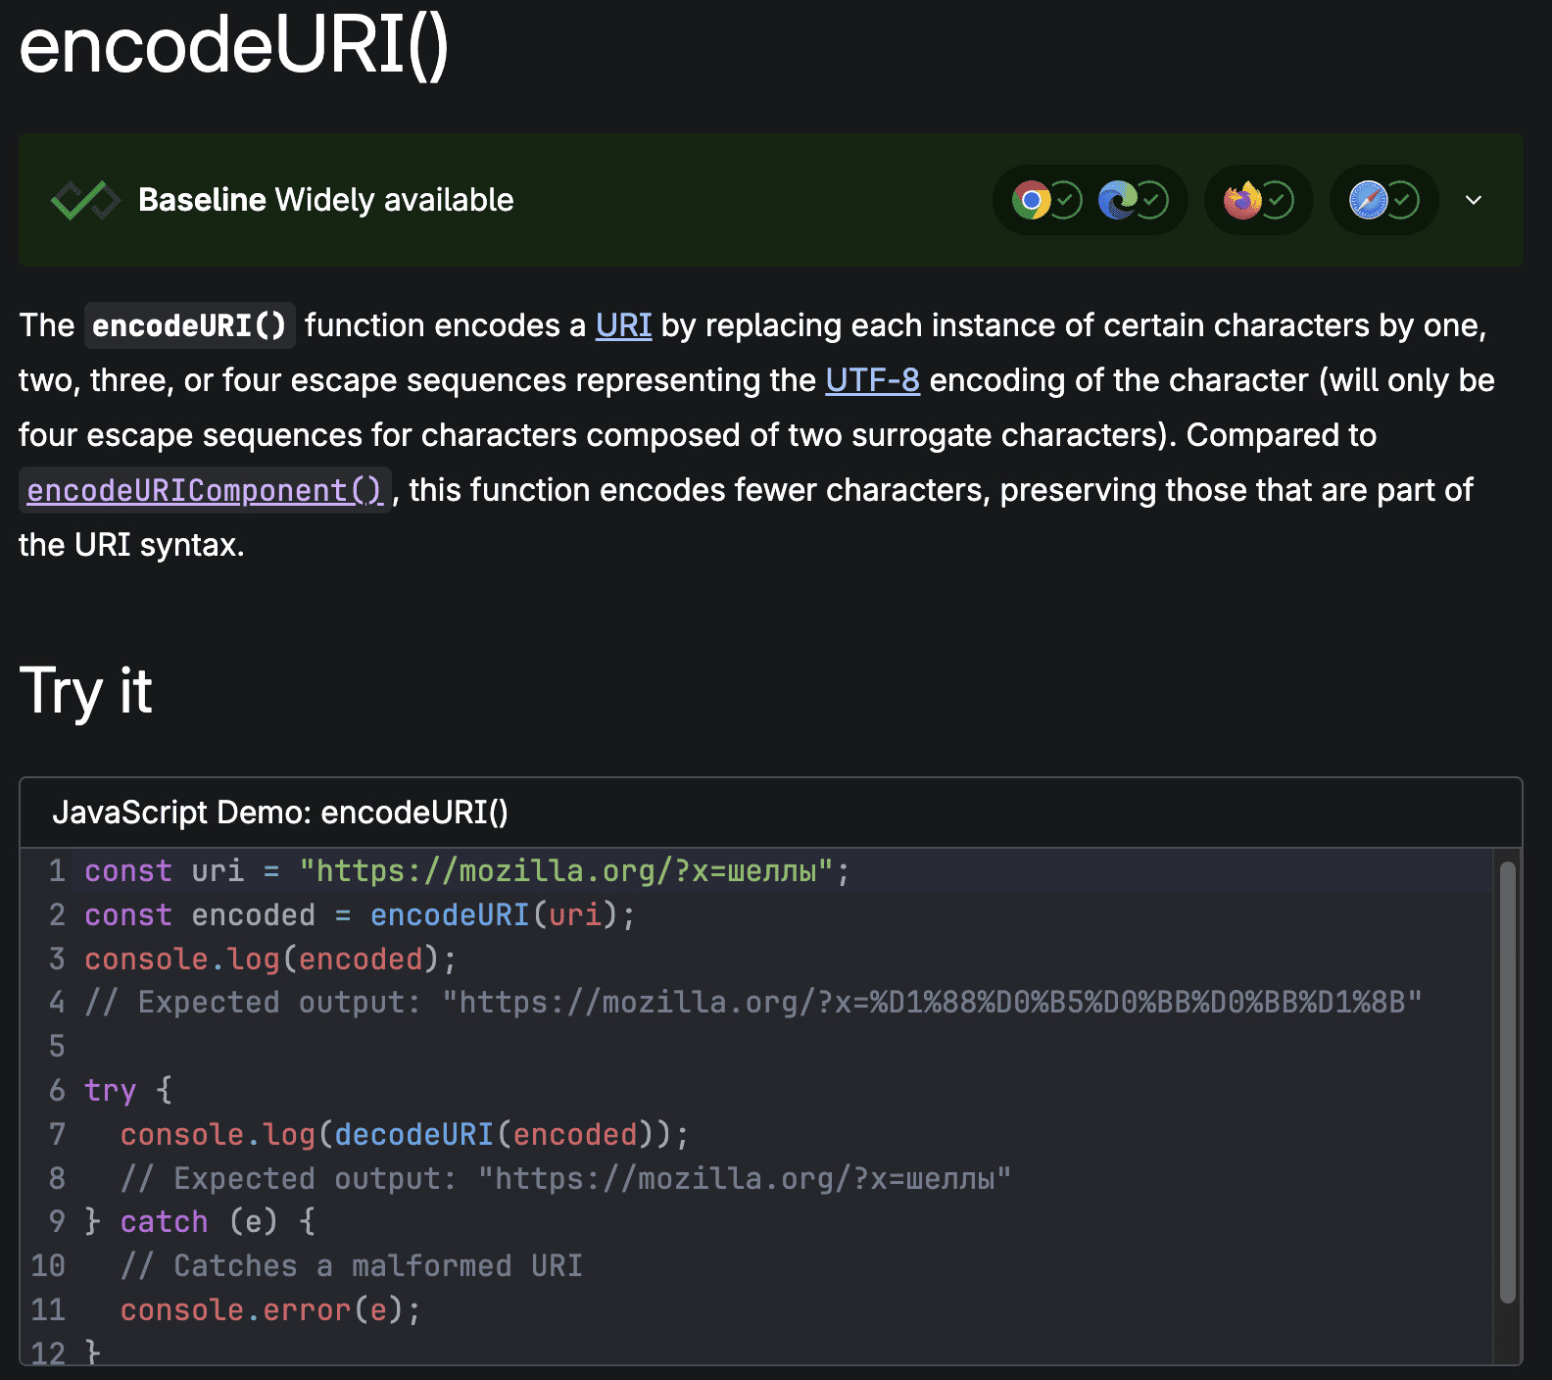Open the URI glossary link
The image size is (1552, 1380).
point(623,325)
